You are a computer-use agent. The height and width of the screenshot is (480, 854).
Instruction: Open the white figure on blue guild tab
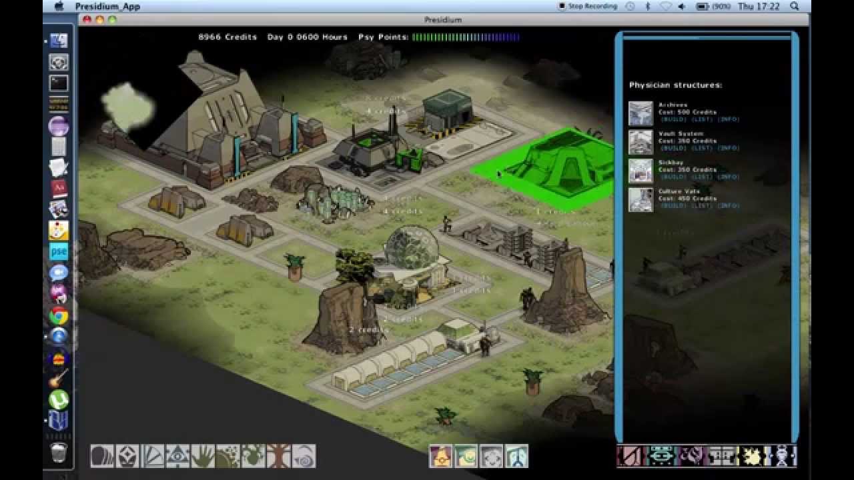pos(781,456)
